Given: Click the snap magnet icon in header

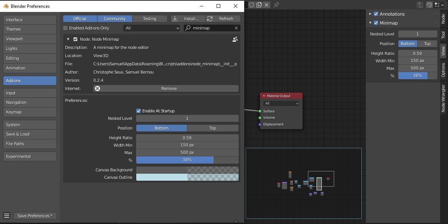Looking at the screenshot, I should (429, 5).
